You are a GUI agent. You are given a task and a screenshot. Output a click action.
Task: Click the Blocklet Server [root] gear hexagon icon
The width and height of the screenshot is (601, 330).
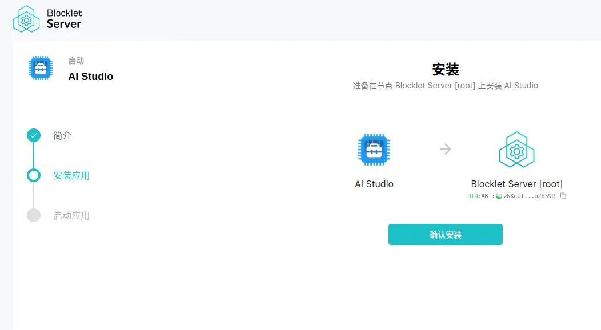pyautogui.click(x=516, y=150)
